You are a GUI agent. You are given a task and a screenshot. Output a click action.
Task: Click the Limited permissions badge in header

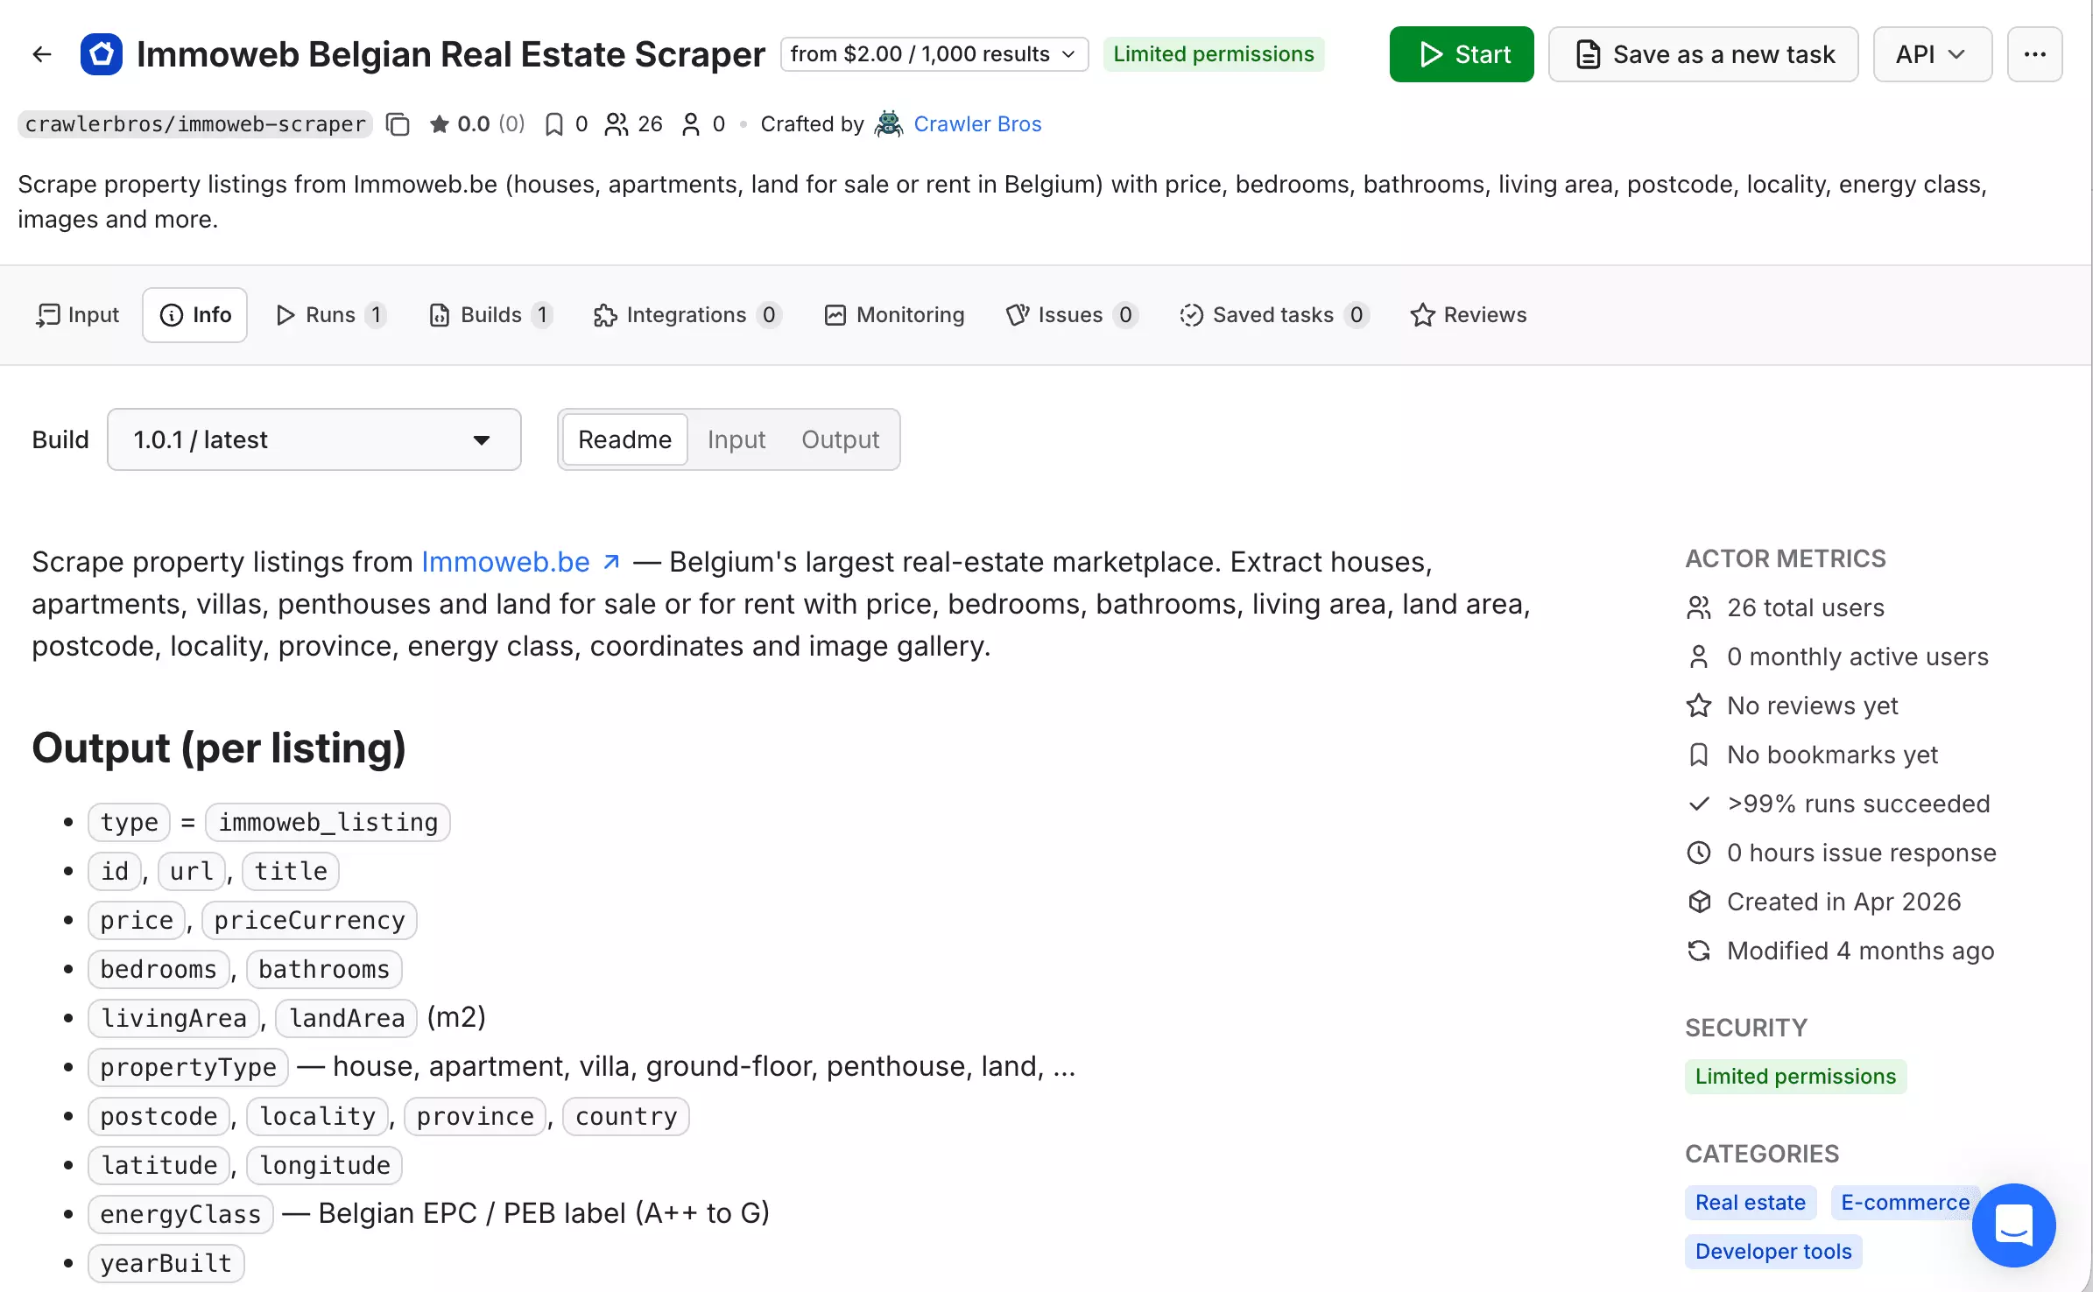coord(1213,54)
